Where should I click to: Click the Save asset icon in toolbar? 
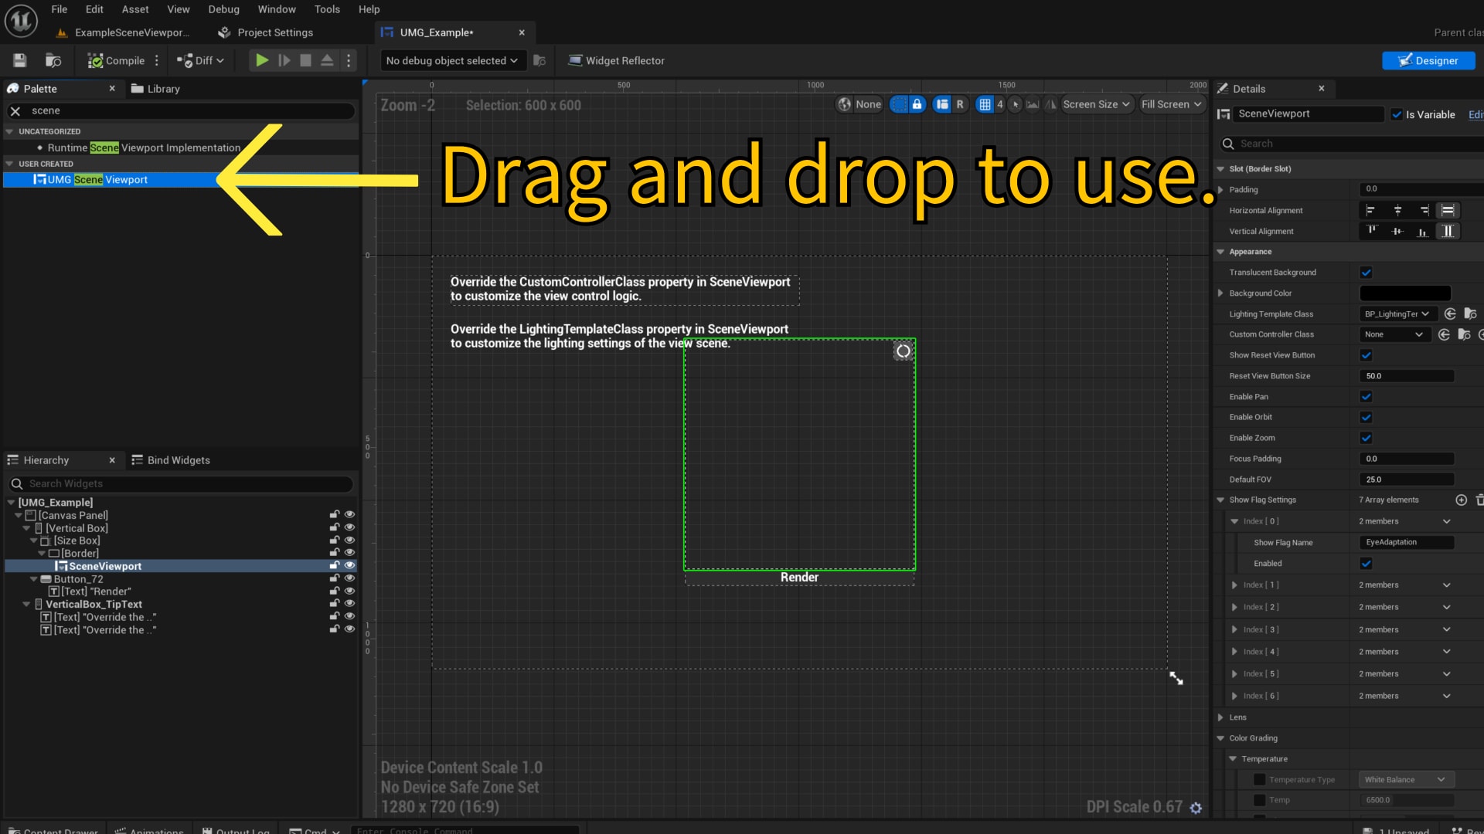pyautogui.click(x=20, y=60)
